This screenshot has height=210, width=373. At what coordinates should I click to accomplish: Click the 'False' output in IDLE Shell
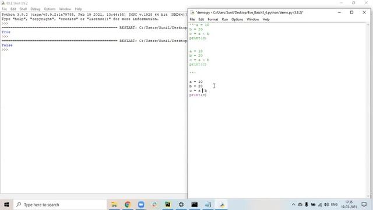(x=7, y=45)
